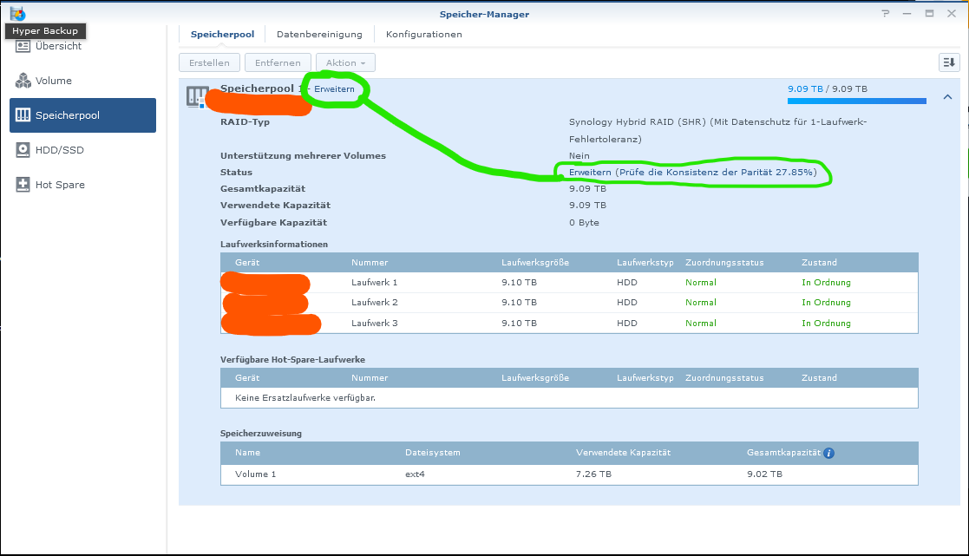Maximize the Speicher-Manager window
This screenshot has height=556, width=969.
coord(929,14)
